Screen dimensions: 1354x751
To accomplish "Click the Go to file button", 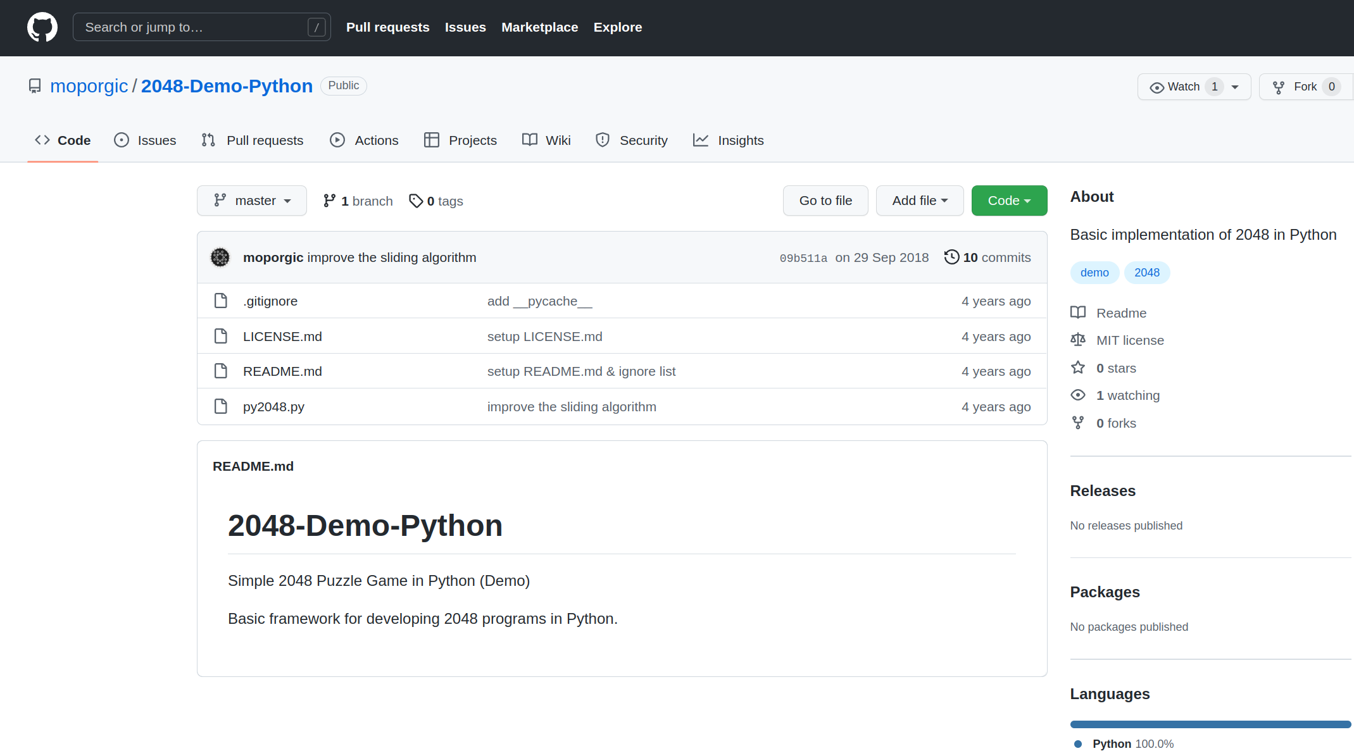I will point(825,201).
